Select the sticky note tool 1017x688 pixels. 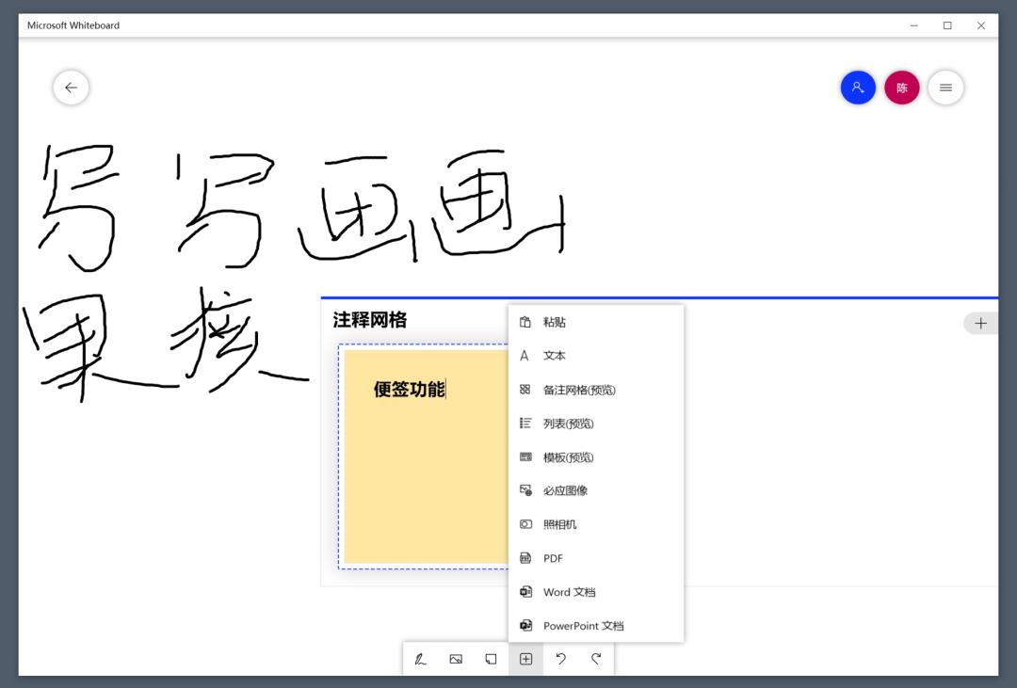point(491,659)
